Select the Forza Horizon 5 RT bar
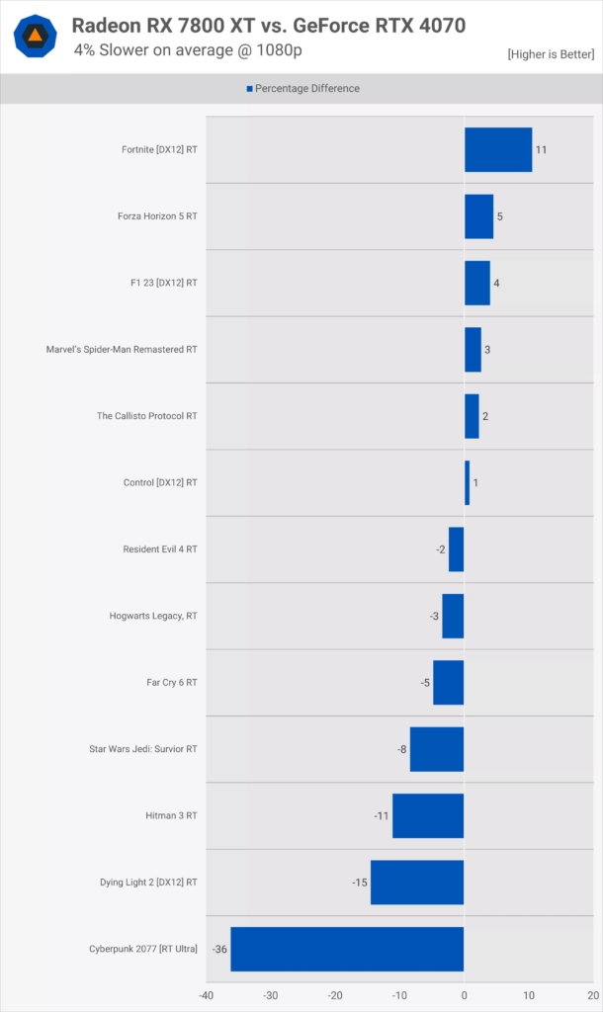 (x=478, y=216)
